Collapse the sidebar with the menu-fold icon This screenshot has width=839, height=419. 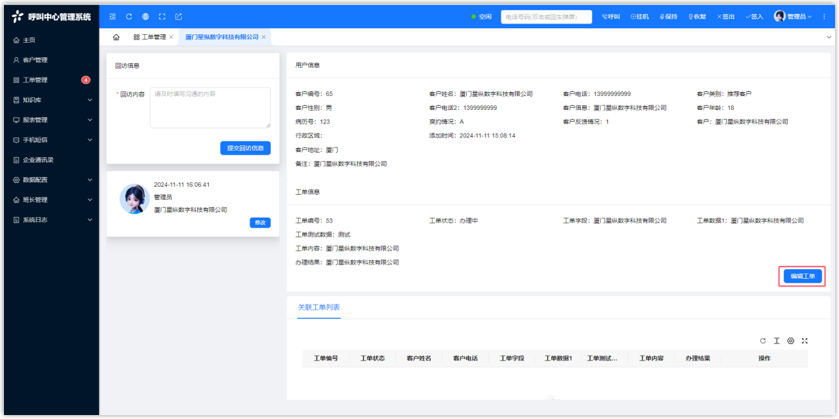(113, 16)
